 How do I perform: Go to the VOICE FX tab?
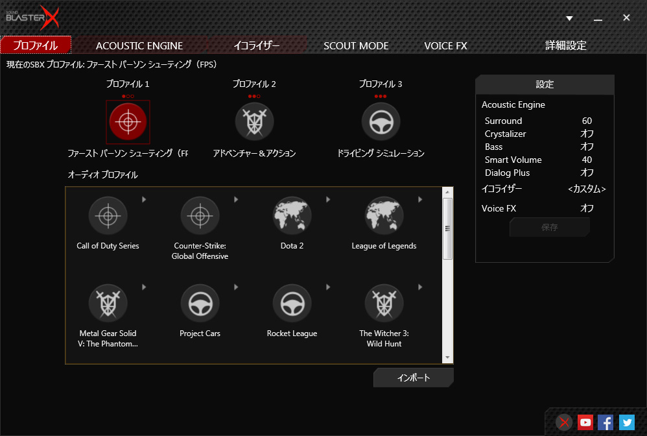pyautogui.click(x=445, y=45)
